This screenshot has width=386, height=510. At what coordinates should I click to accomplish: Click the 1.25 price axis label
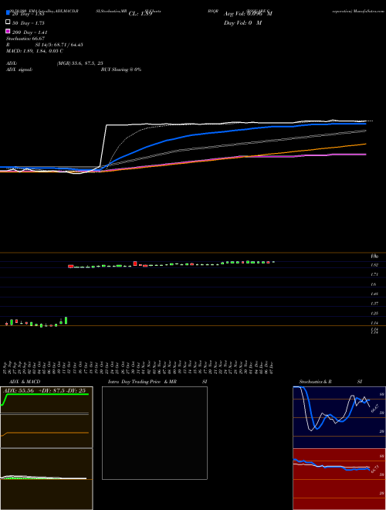click(374, 313)
